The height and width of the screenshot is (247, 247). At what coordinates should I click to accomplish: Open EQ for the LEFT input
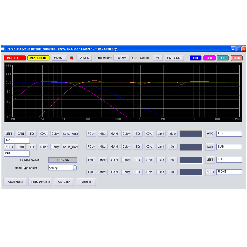[32, 134]
